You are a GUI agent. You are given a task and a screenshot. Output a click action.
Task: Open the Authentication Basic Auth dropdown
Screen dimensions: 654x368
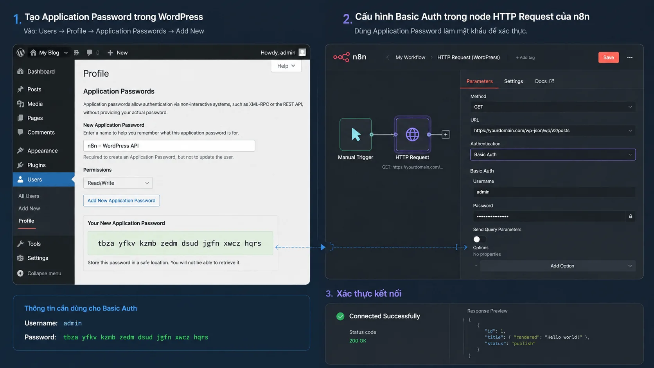[x=553, y=154]
